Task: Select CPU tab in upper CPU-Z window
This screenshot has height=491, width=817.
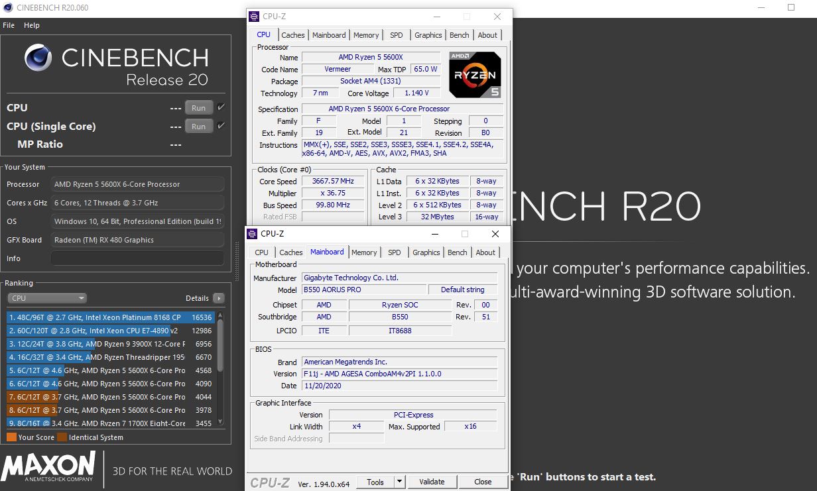Action: coord(263,34)
